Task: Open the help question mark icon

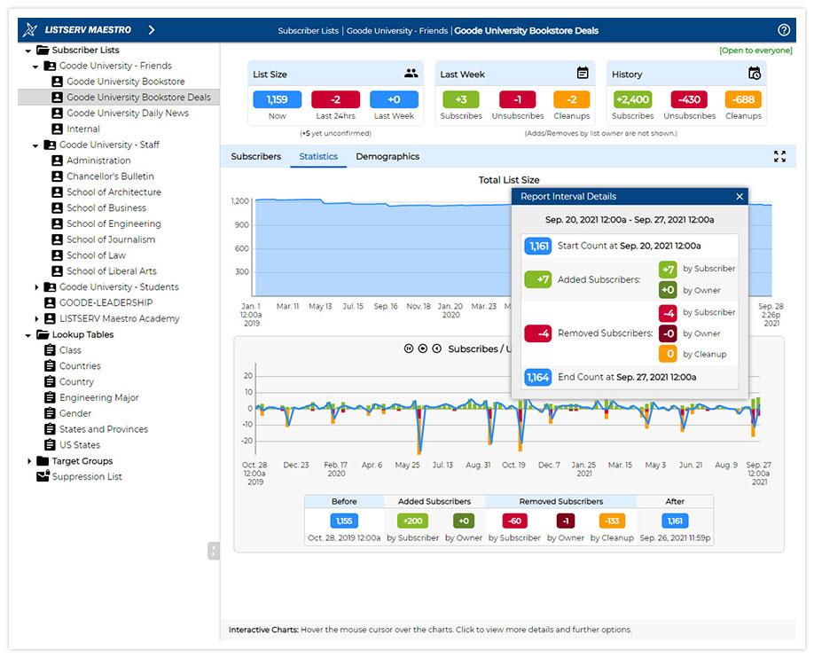Action: [x=783, y=30]
